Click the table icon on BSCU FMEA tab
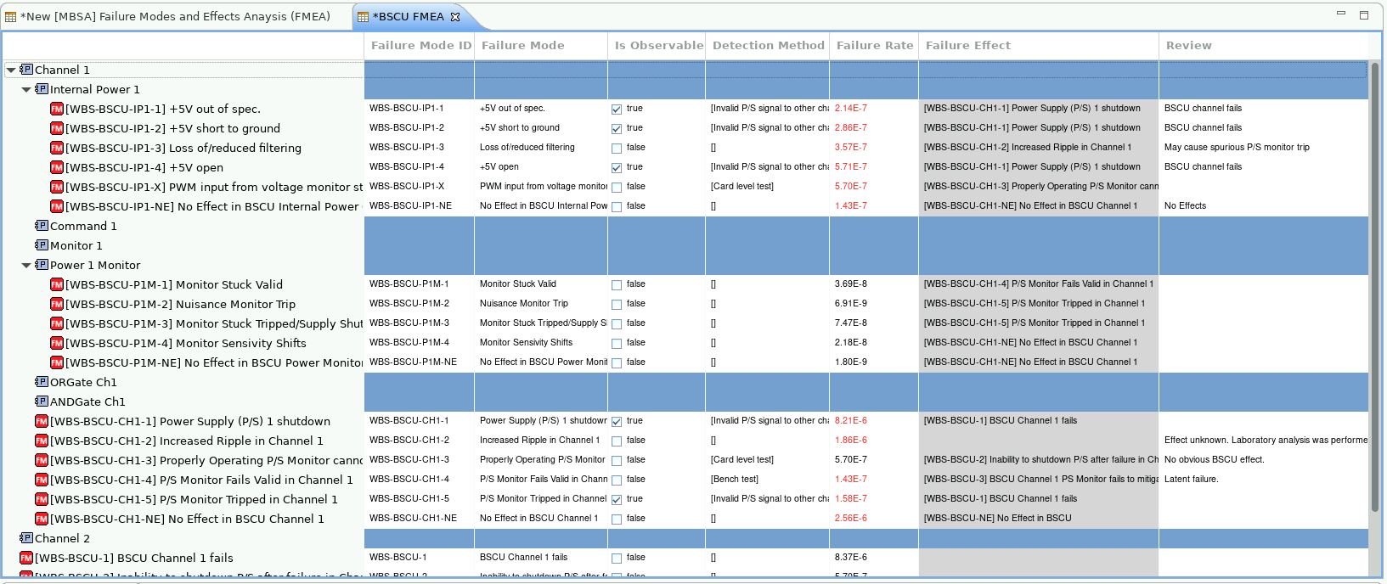The image size is (1387, 584). pyautogui.click(x=363, y=17)
